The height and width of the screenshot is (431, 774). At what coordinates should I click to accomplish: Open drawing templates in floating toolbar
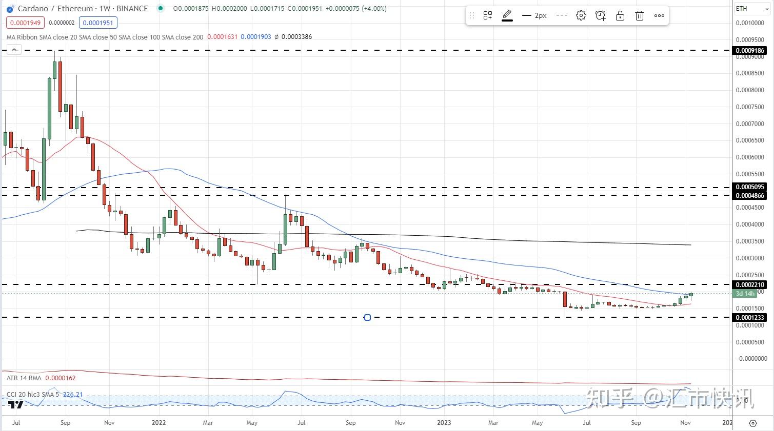pyautogui.click(x=488, y=16)
